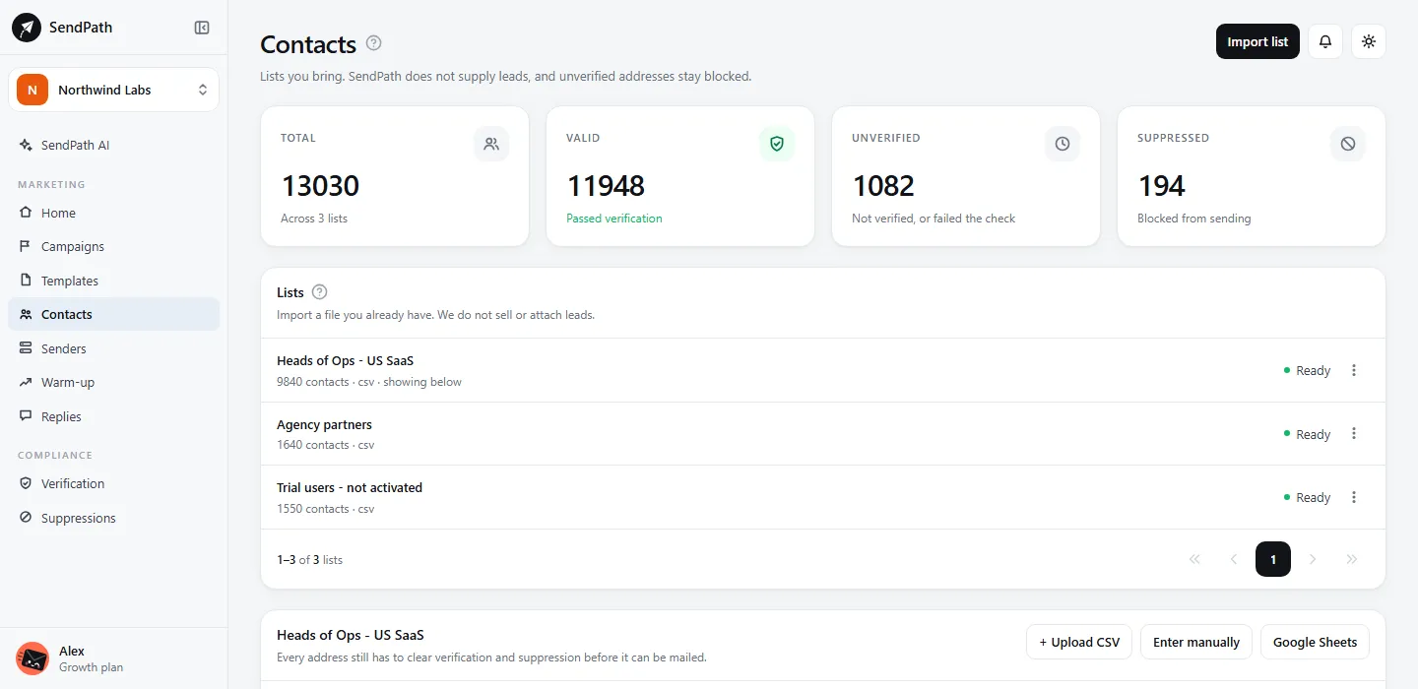Open Templates section
Image resolution: width=1418 pixels, height=689 pixels.
[x=114, y=281]
